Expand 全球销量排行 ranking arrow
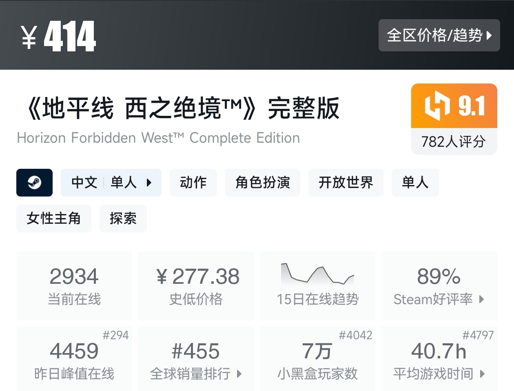The height and width of the screenshot is (391, 514). 239,373
